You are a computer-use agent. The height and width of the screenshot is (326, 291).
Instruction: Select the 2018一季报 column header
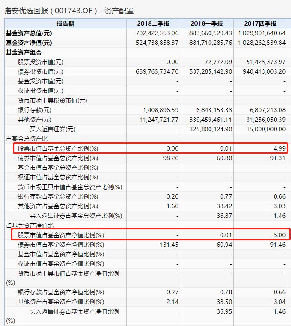pos(207,23)
